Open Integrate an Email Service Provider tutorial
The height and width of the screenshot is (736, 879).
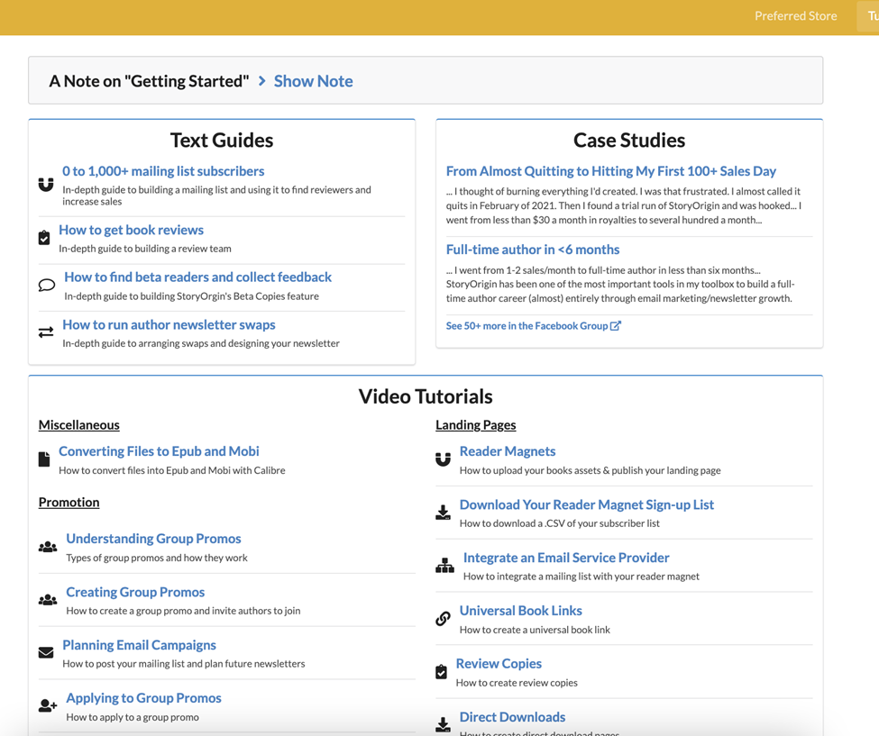click(566, 558)
